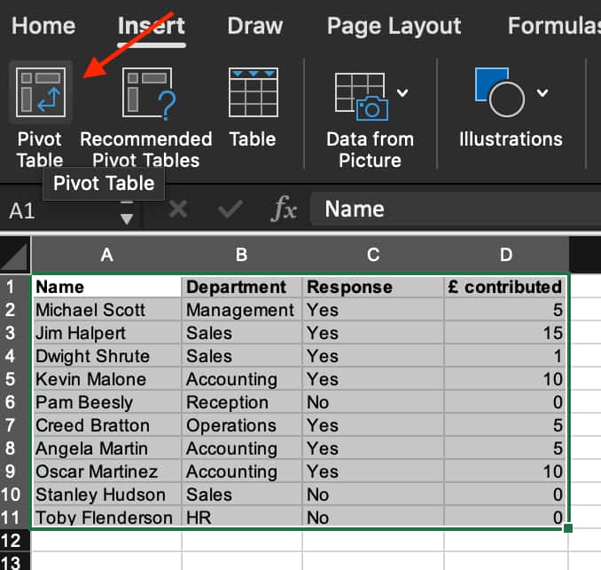
Task: Click Dwight Shrute's contribution of 1
Action: point(505,356)
